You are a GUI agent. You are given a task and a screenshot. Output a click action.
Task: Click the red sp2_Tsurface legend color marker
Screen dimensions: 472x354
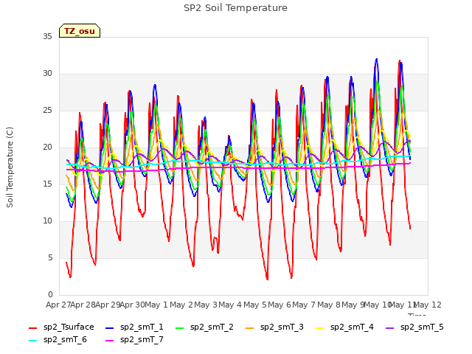click(x=32, y=327)
